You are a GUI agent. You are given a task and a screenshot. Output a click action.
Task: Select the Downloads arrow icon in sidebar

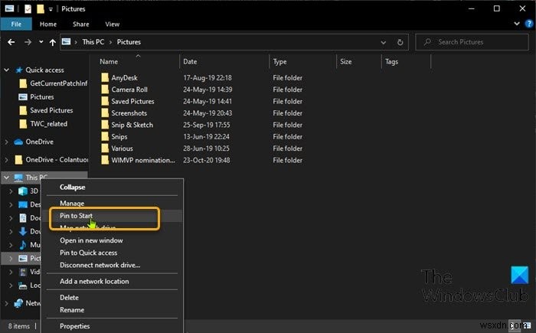[x=23, y=231]
